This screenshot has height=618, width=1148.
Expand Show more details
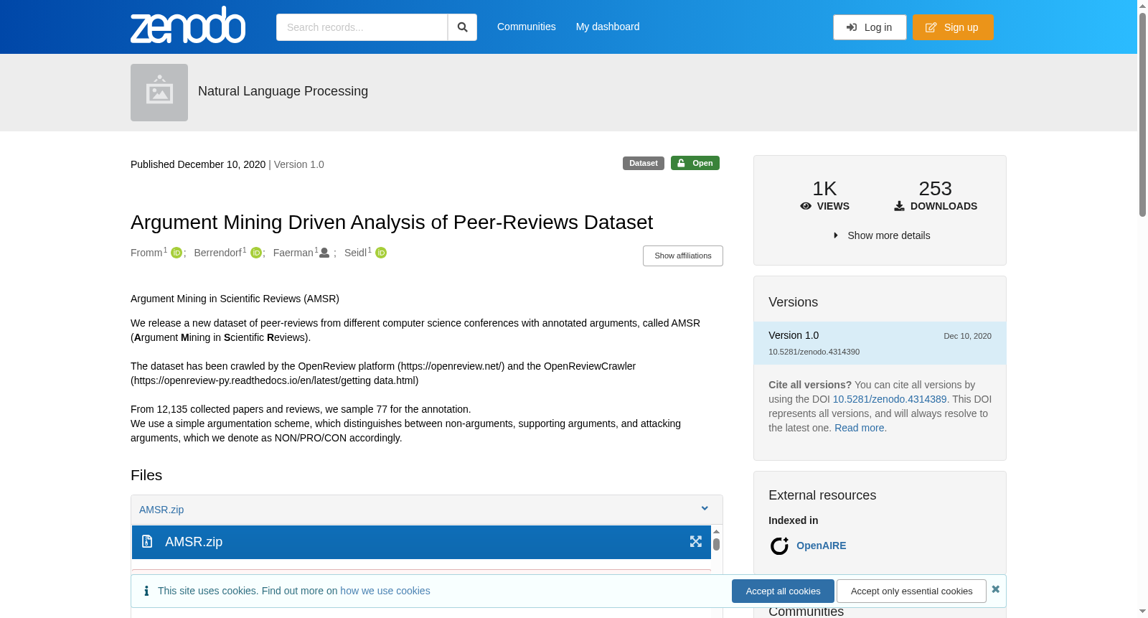tap(881, 235)
